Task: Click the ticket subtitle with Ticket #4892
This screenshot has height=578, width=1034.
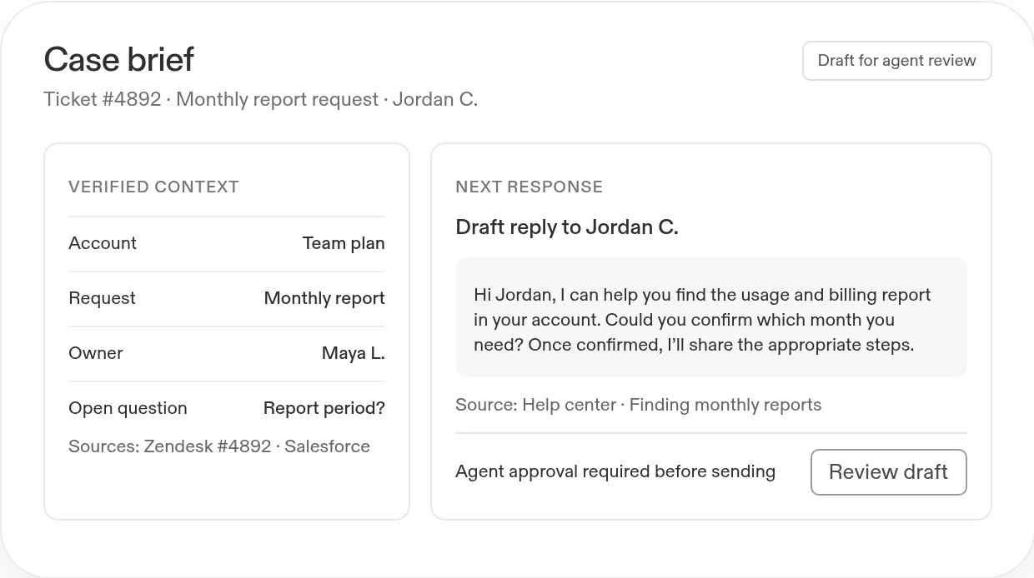Action: tap(260, 100)
